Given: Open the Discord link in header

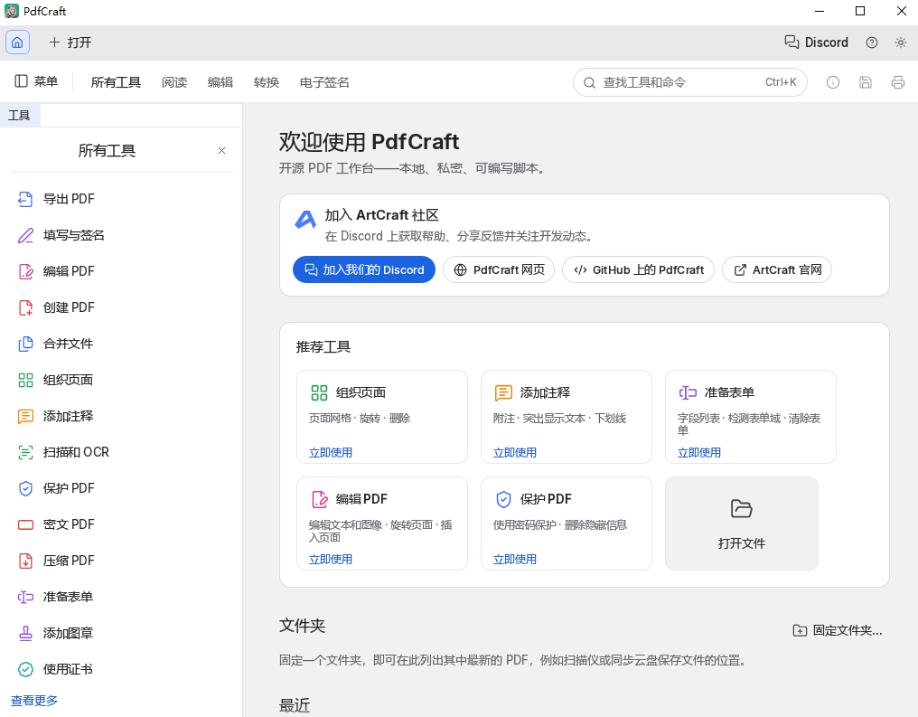Looking at the screenshot, I should coord(816,42).
